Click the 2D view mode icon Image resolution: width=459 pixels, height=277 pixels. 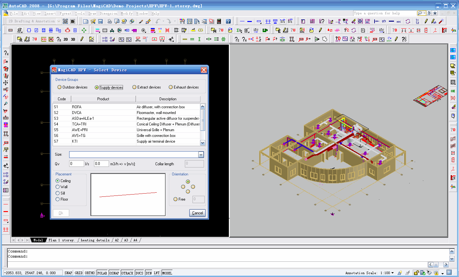pos(66,39)
